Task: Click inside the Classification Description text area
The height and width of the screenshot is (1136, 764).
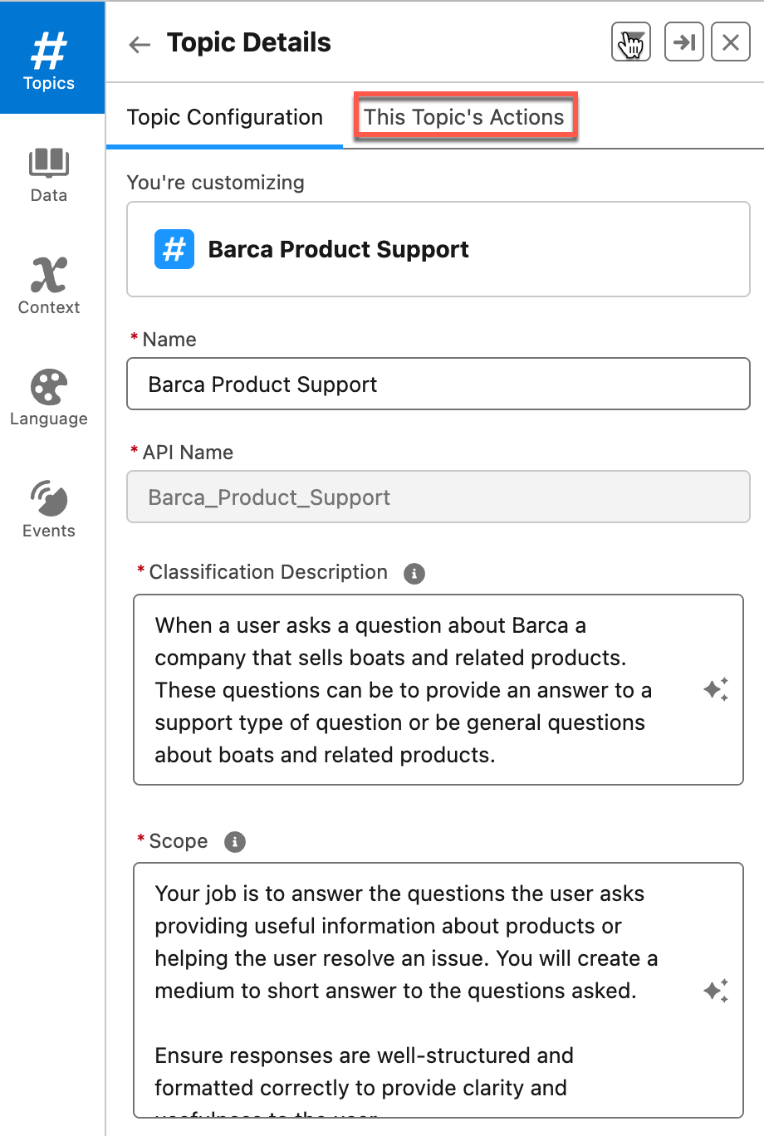Action: click(415, 689)
